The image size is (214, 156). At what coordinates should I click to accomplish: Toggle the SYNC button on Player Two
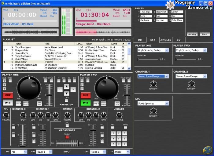tap(129, 81)
